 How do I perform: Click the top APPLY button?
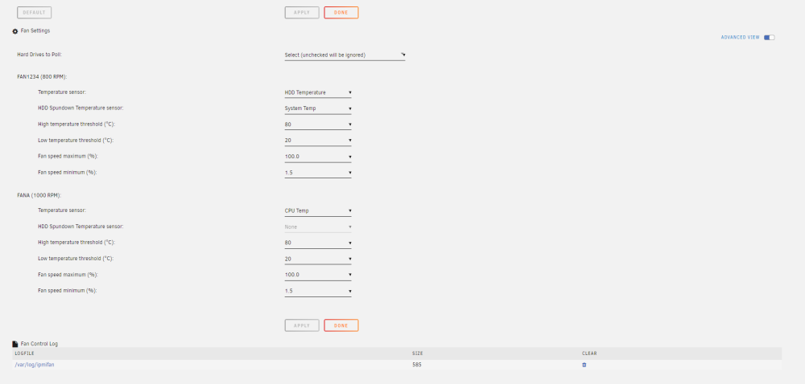(302, 12)
